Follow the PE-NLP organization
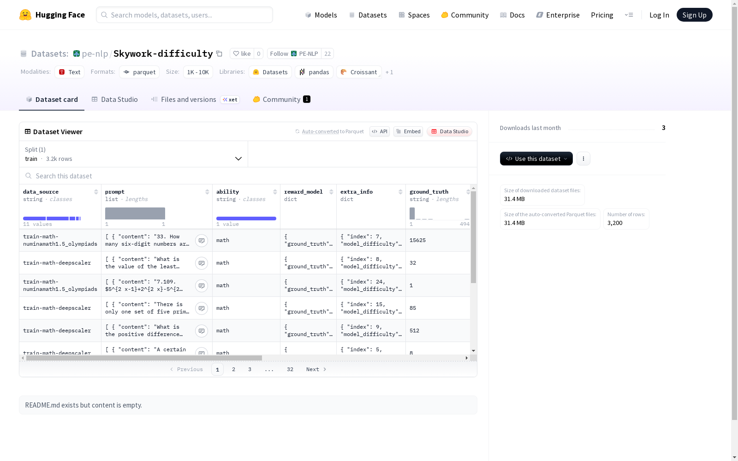 [x=294, y=53]
